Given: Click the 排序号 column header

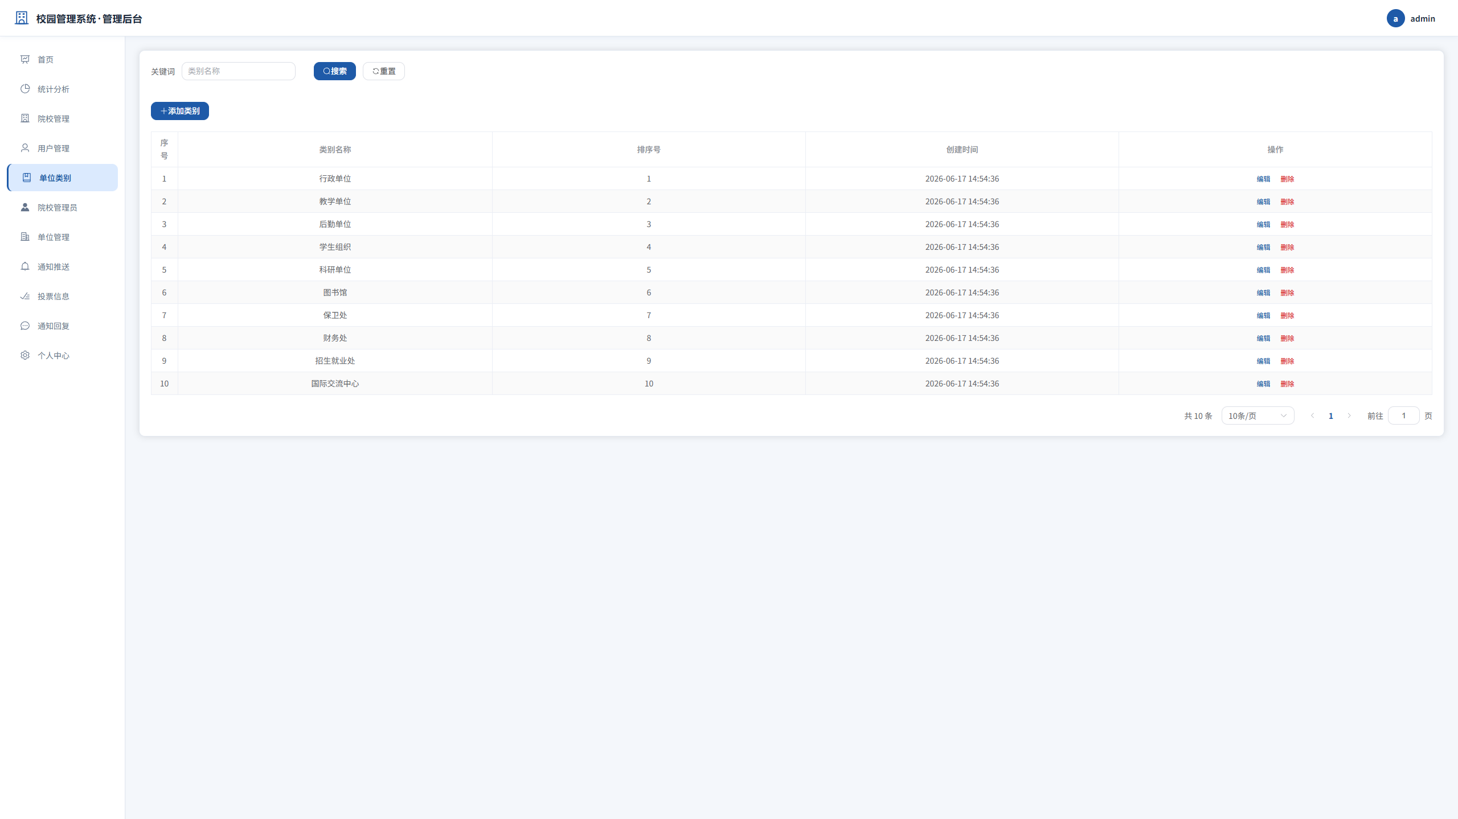Looking at the screenshot, I should click(x=649, y=149).
